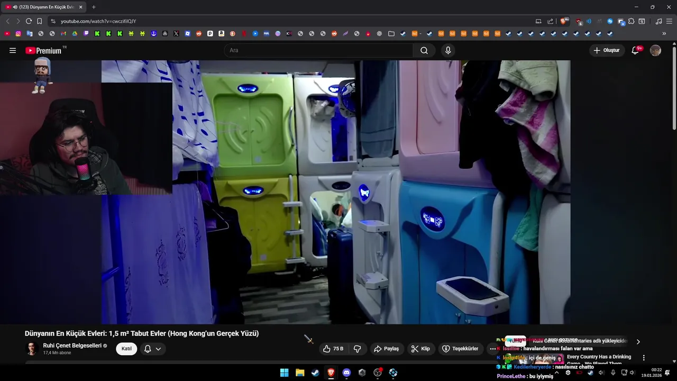The image size is (677, 381).
Task: Open the YouTube bookmark shortcut
Action: [x=7, y=33]
